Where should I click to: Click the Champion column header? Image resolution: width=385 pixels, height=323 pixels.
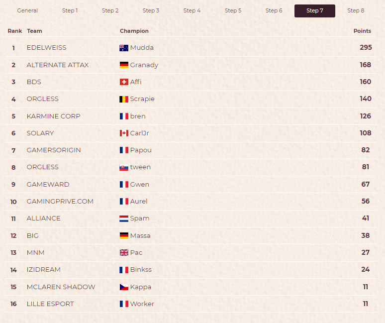coord(134,31)
